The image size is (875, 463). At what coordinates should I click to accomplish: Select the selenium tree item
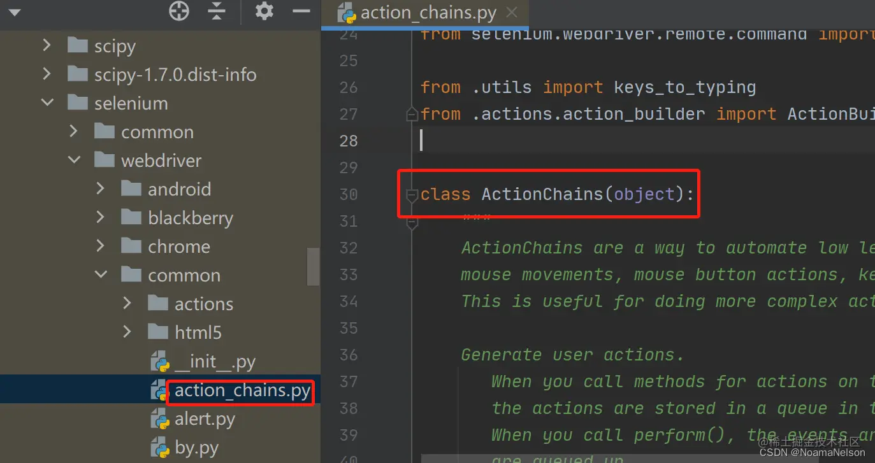(x=131, y=103)
